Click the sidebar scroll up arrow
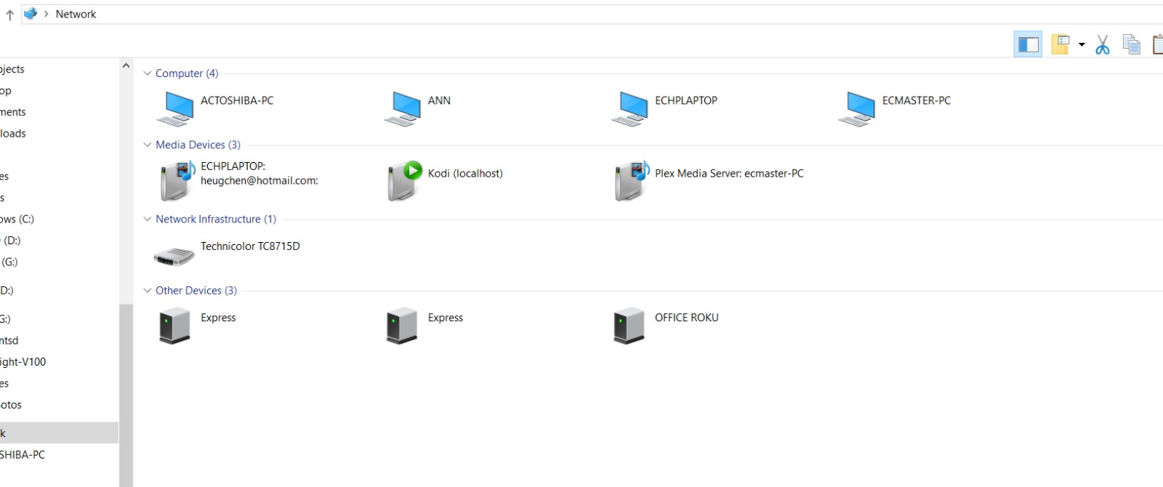Screen dimensions: 1163x487 [x=126, y=65]
